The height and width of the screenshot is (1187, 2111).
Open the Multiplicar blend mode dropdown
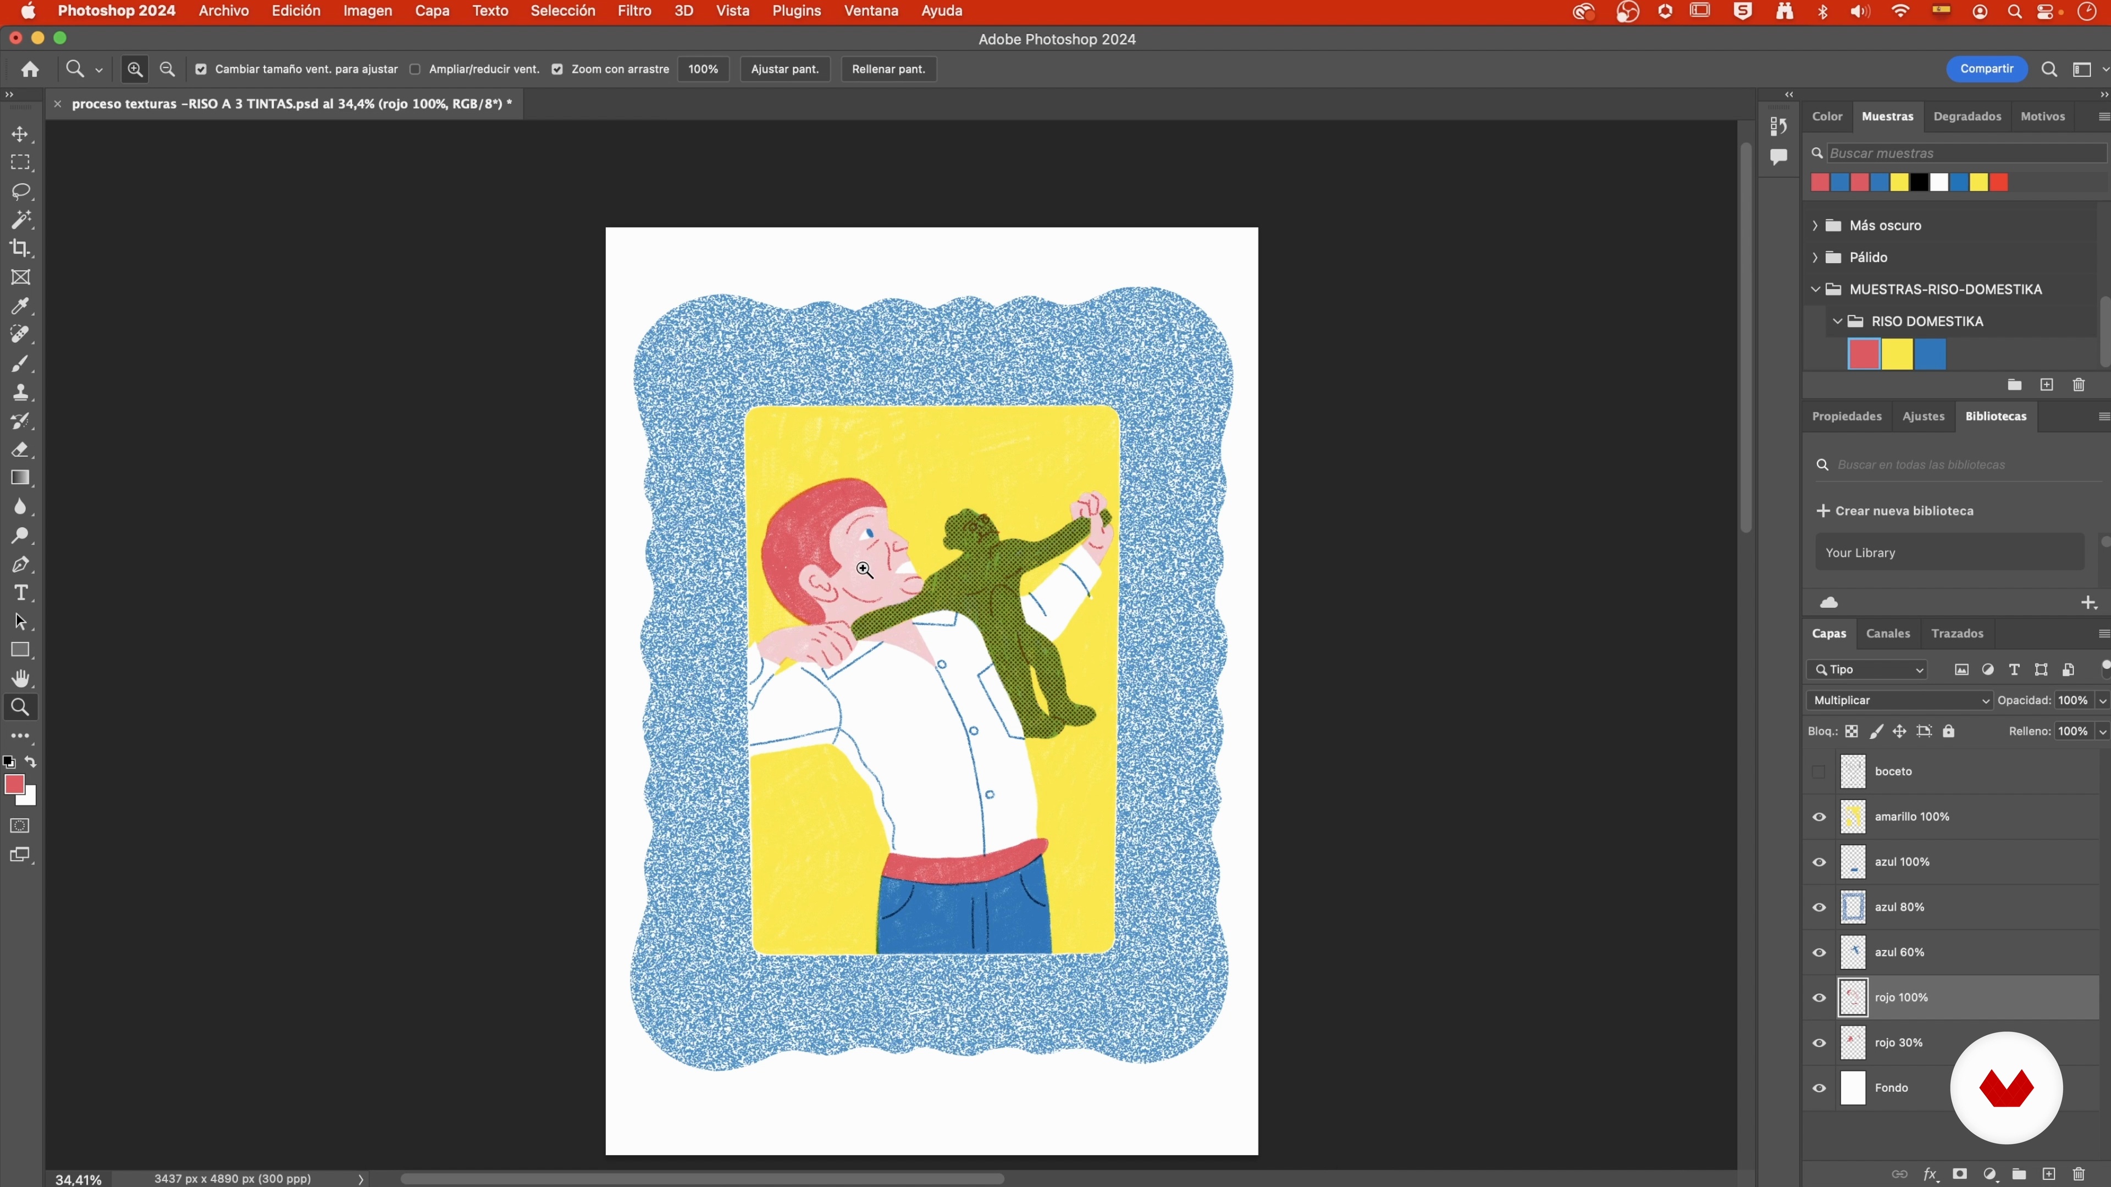coord(1898,701)
